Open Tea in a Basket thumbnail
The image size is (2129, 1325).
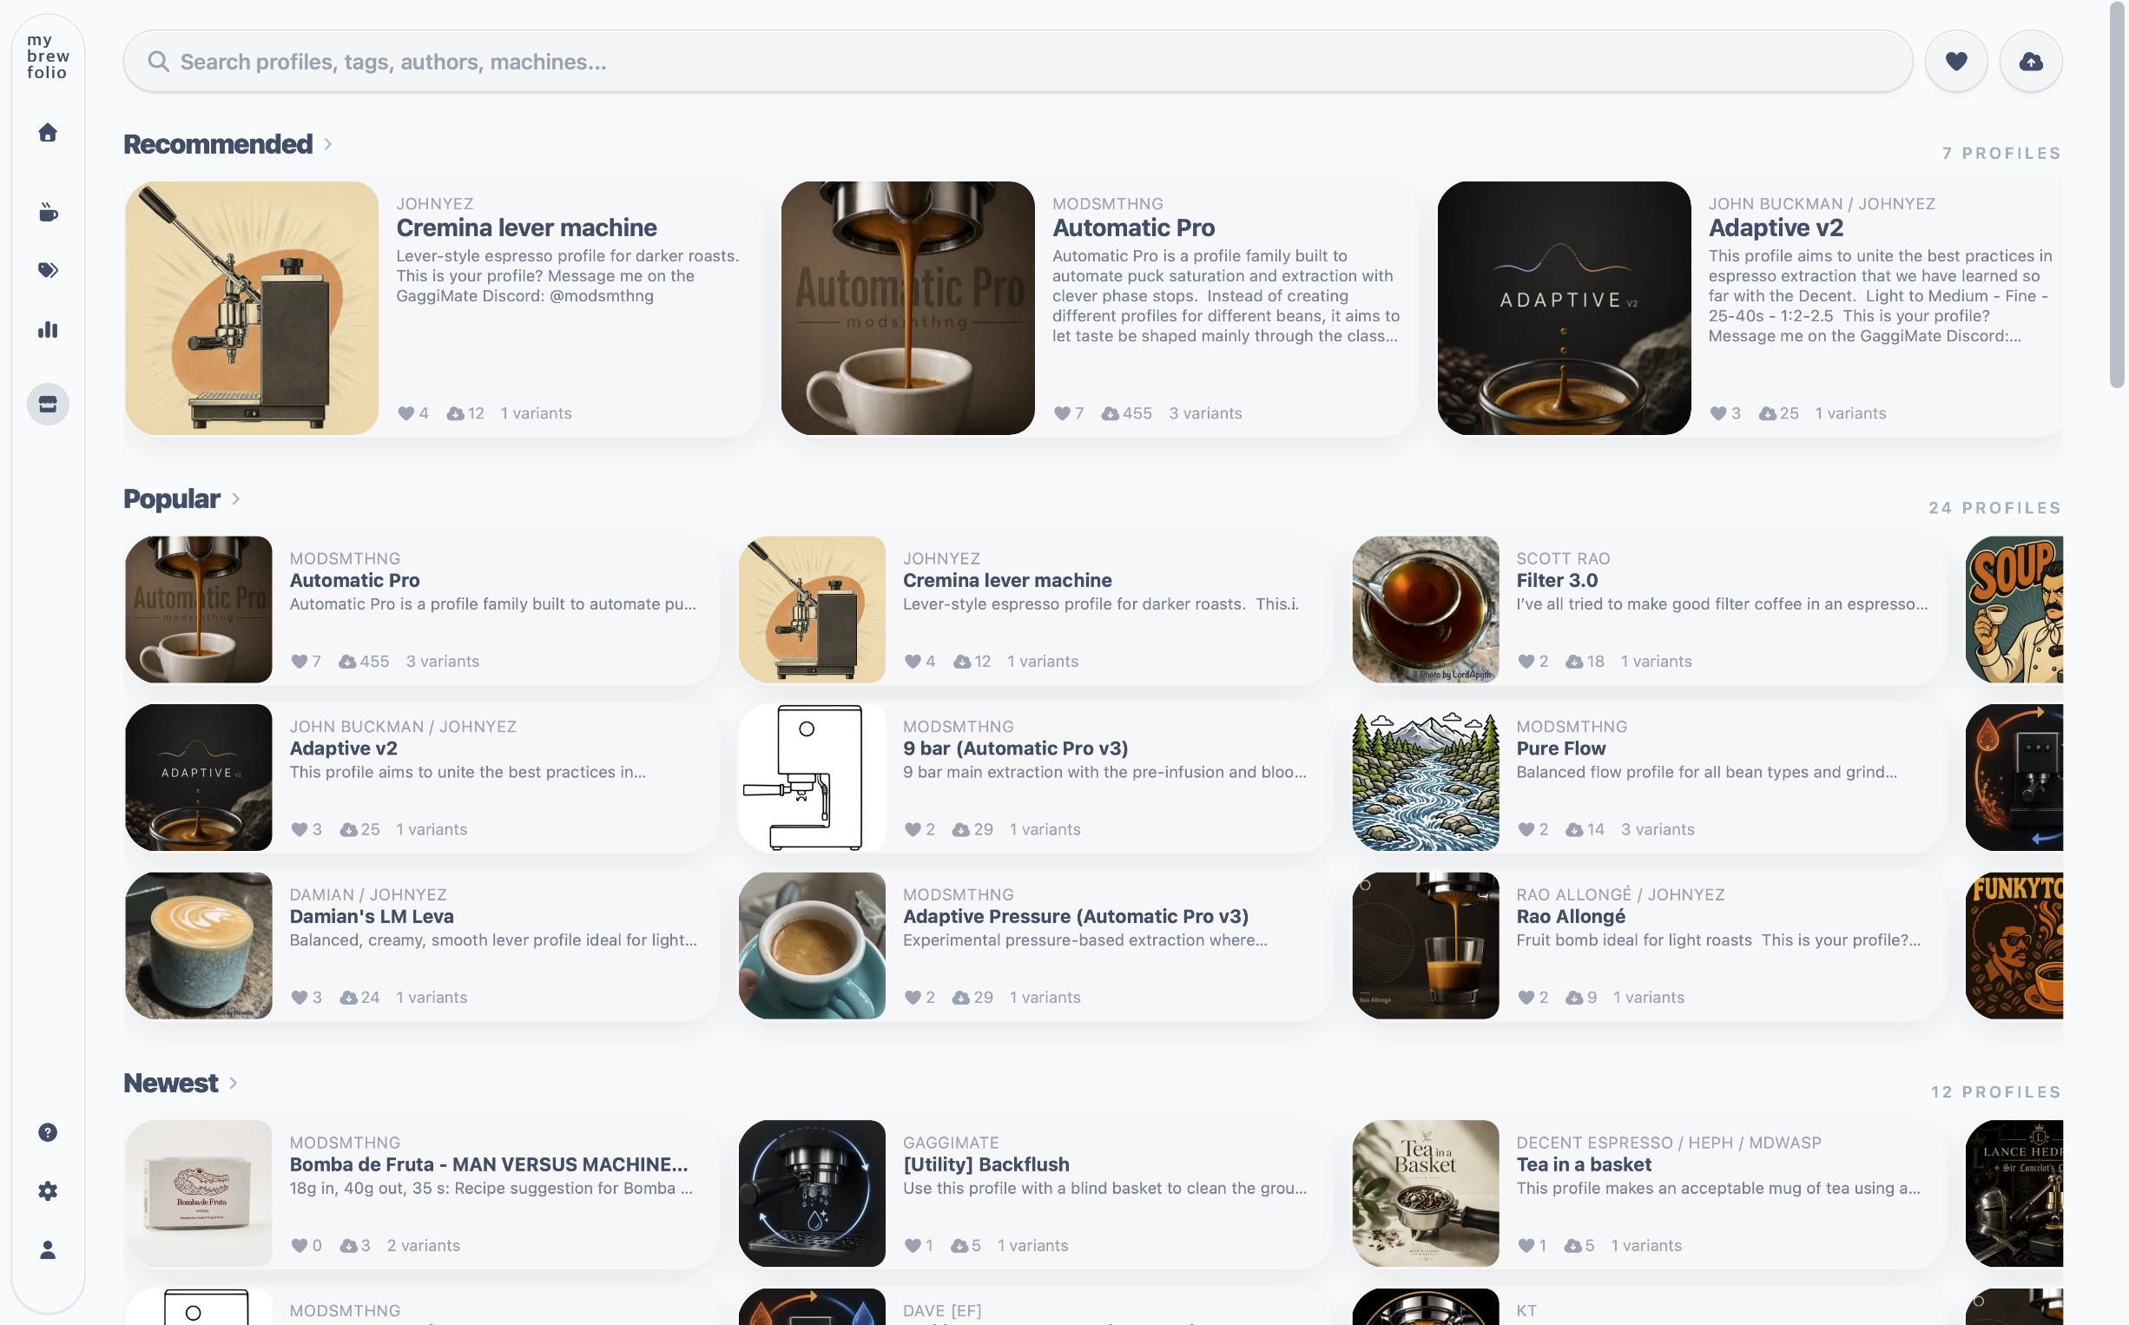click(x=1426, y=1194)
